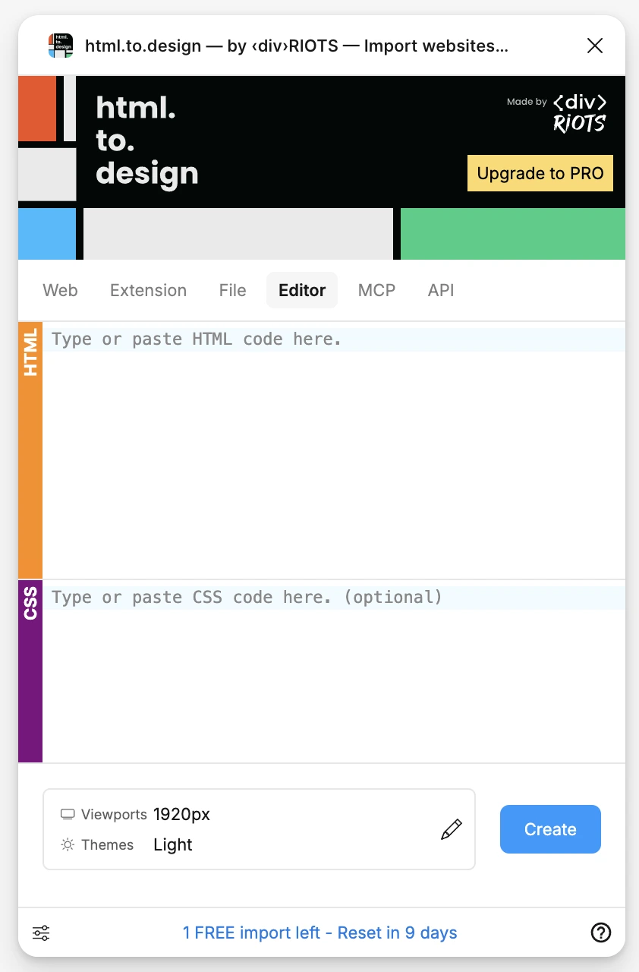Click the div RIOTS logo
Viewport: 639px width, 972px height.
579,113
